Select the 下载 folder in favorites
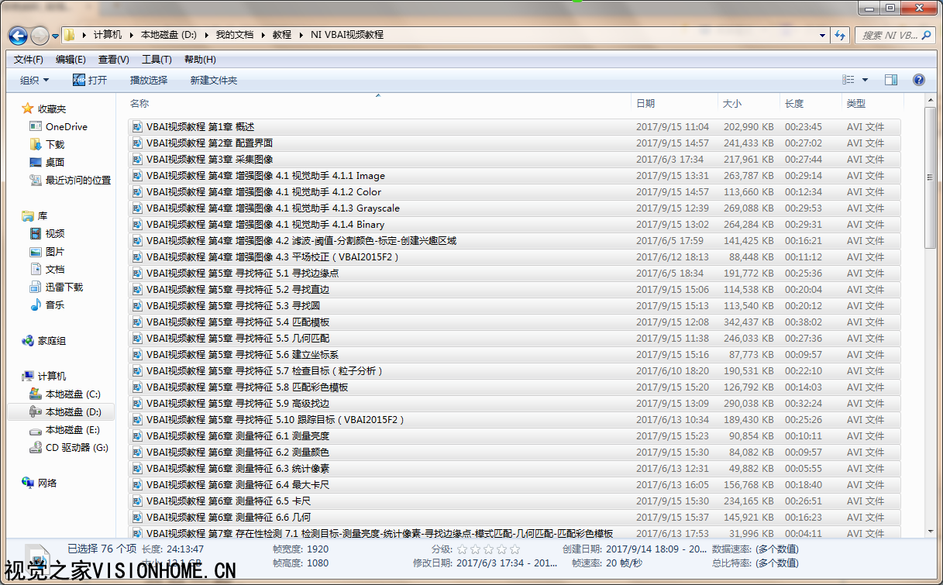Screen dimensions: 943x585 click(x=55, y=145)
